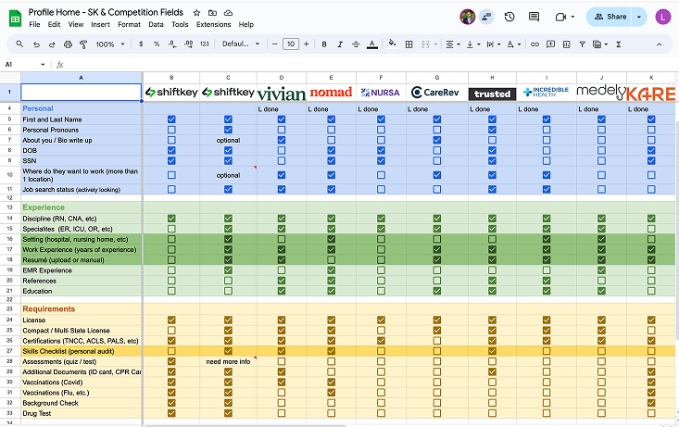Open the File menu
This screenshot has width=679, height=427.
click(34, 25)
